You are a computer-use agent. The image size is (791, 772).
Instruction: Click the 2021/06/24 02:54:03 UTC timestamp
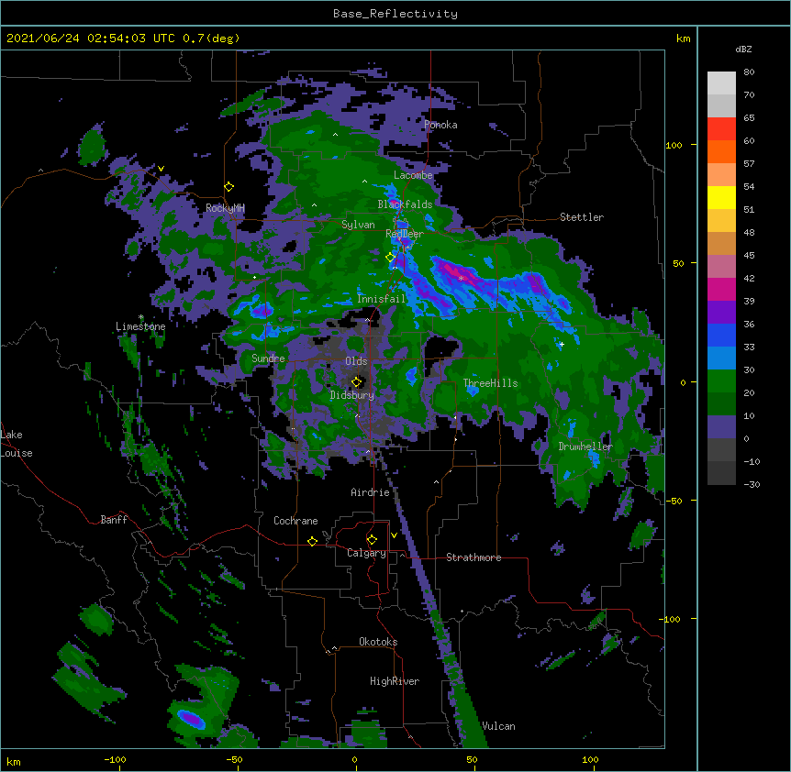(x=91, y=39)
